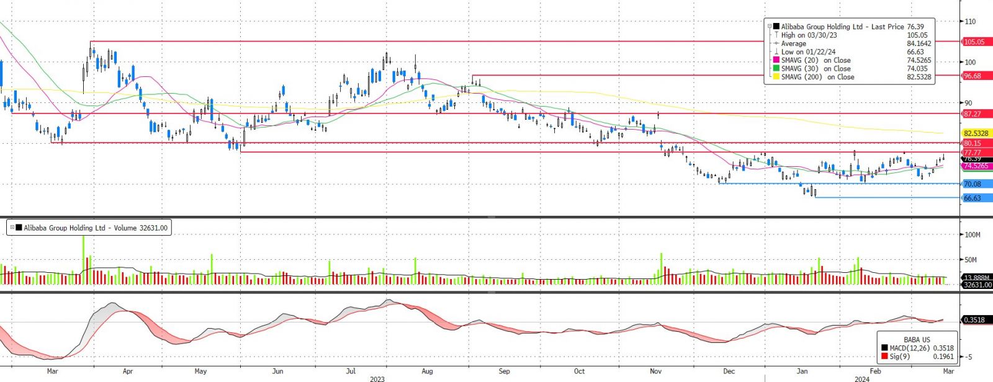Image resolution: width=993 pixels, height=382 pixels.
Task: Click the 110 price axis label
Action: pyautogui.click(x=969, y=21)
